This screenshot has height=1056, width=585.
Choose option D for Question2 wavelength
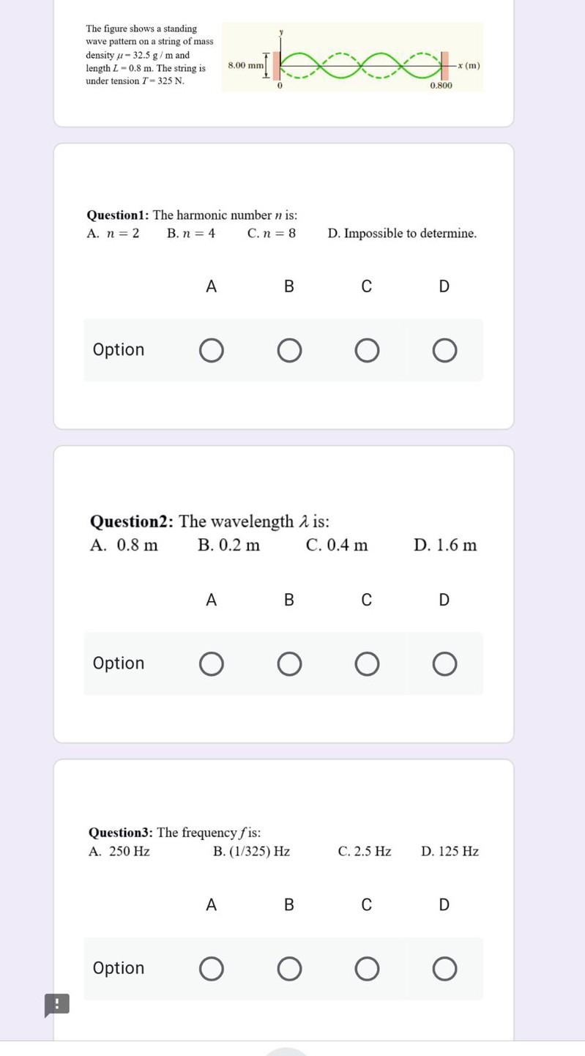pos(444,664)
